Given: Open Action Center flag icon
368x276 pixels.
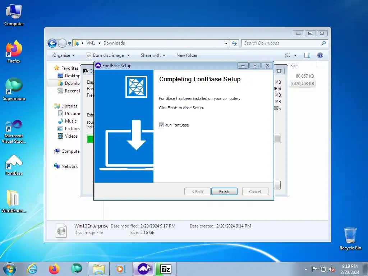Looking at the screenshot, I should tap(314, 269).
